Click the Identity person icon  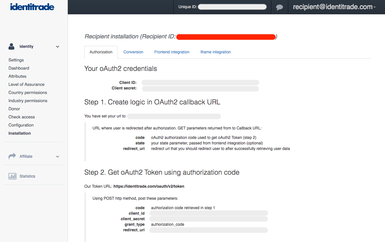(11, 46)
